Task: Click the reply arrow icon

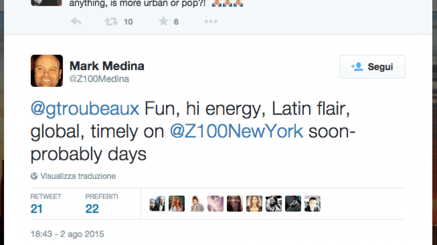Action: [76, 22]
